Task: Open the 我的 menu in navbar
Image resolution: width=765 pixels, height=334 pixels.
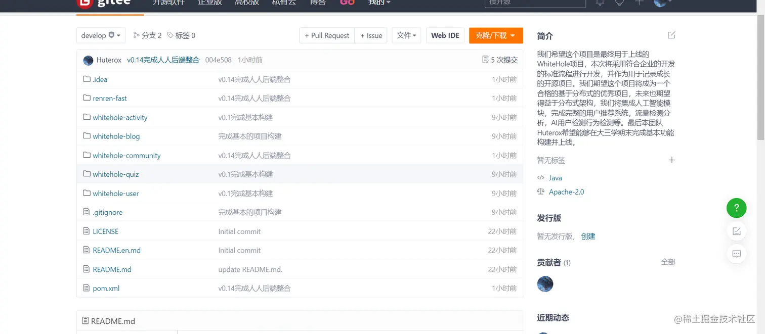Action: (x=379, y=3)
